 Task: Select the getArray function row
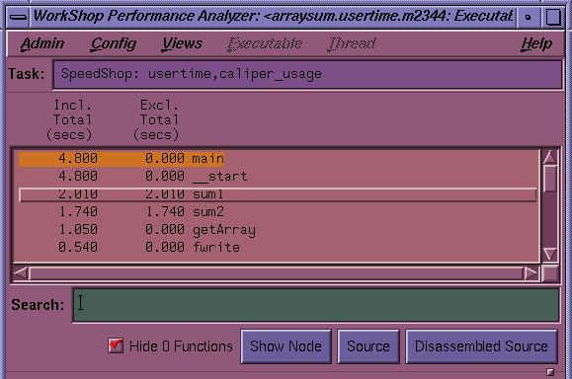(x=278, y=230)
